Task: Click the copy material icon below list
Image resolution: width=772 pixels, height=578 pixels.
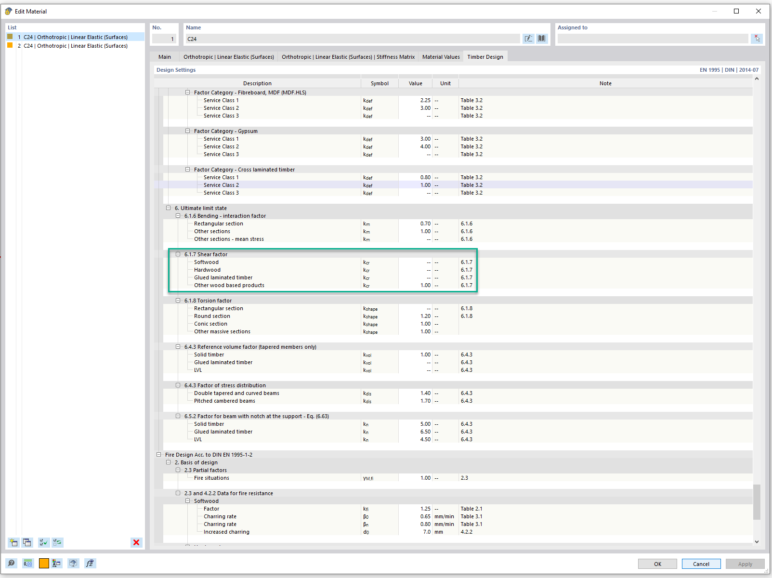Action: 27,542
